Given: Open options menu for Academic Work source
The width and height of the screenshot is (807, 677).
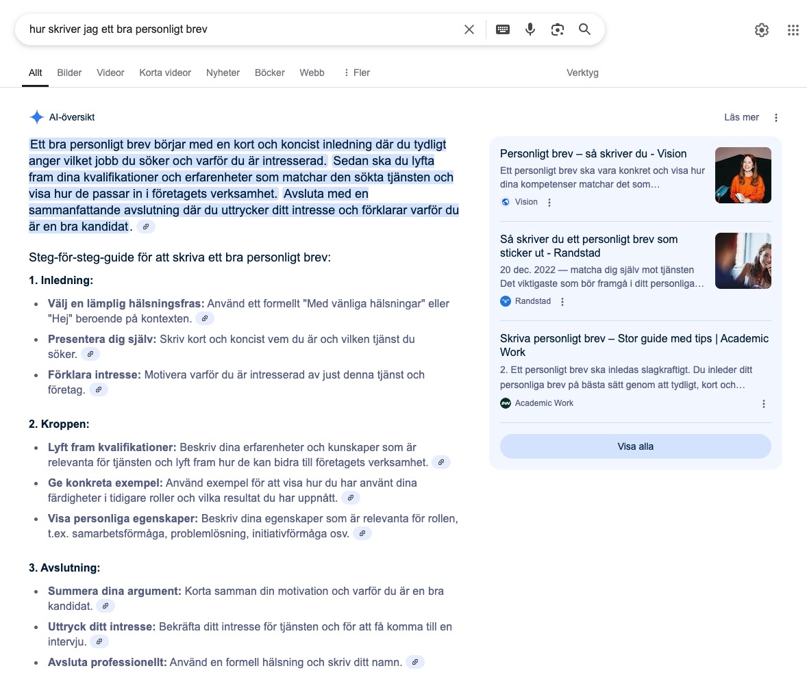Looking at the screenshot, I should (x=764, y=404).
